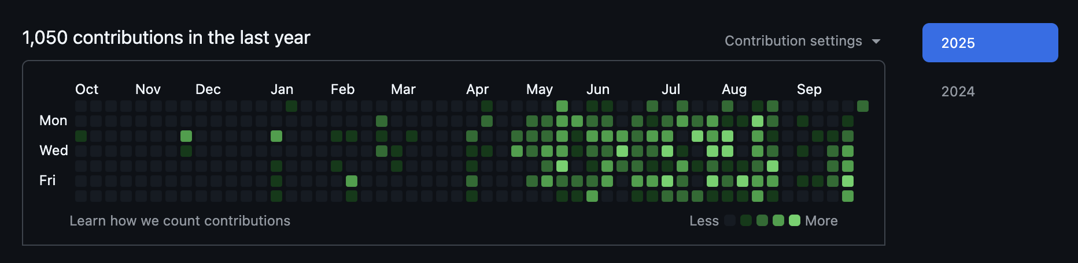This screenshot has height=263, width=1078.
Task: Select the green Tuesday cell in October's first week
Action: pyautogui.click(x=81, y=136)
